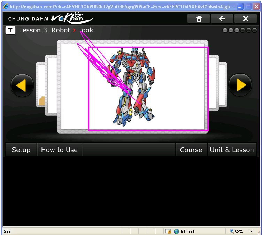Close the lesson with the X button
Viewport: 262px width, 235px height.
[246, 18]
